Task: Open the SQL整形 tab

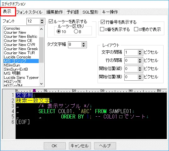Action: pos(90,12)
